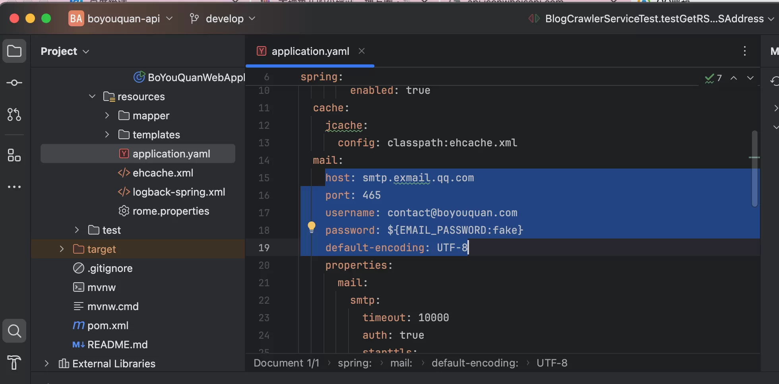Viewport: 779px width, 384px height.
Task: Open the Commit tool window
Action: click(14, 83)
